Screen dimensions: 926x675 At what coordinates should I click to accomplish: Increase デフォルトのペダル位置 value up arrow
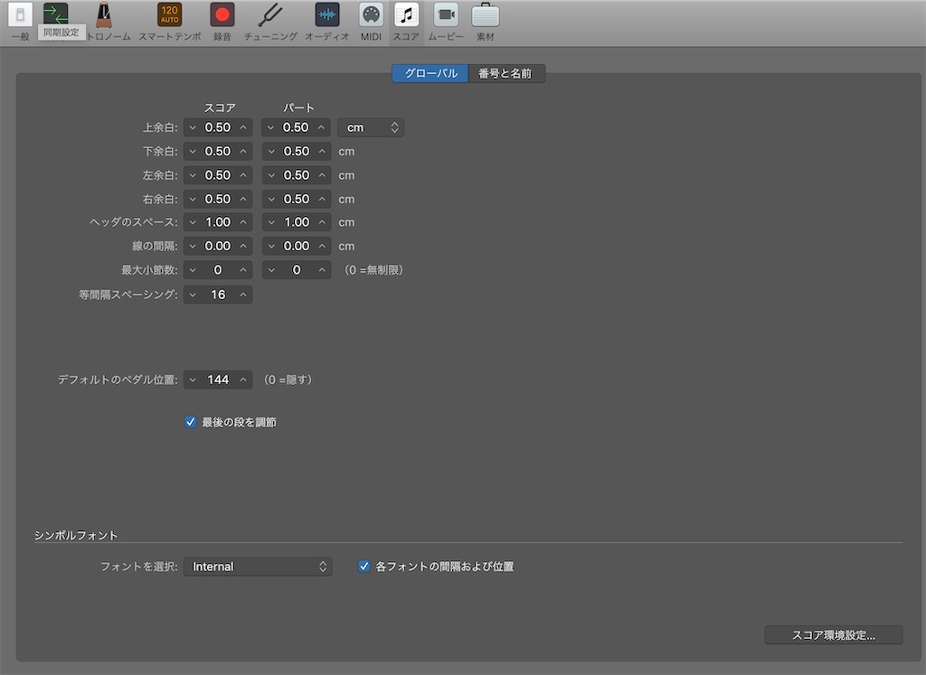(242, 380)
